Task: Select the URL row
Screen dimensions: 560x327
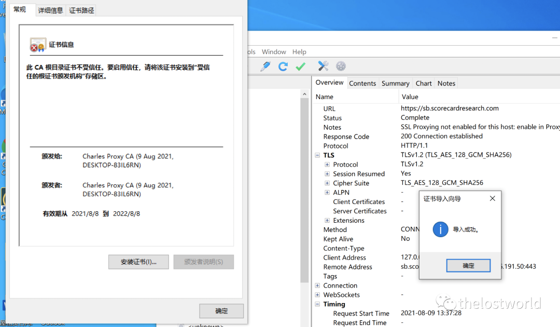Action: click(x=437, y=108)
